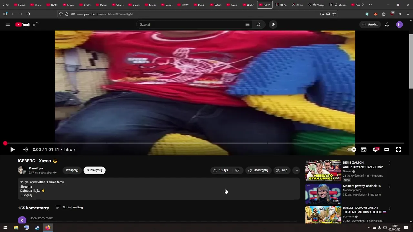Open the Denis Załęcki video thumbnail
Image resolution: width=413 pixels, height=232 pixels.
point(323,170)
